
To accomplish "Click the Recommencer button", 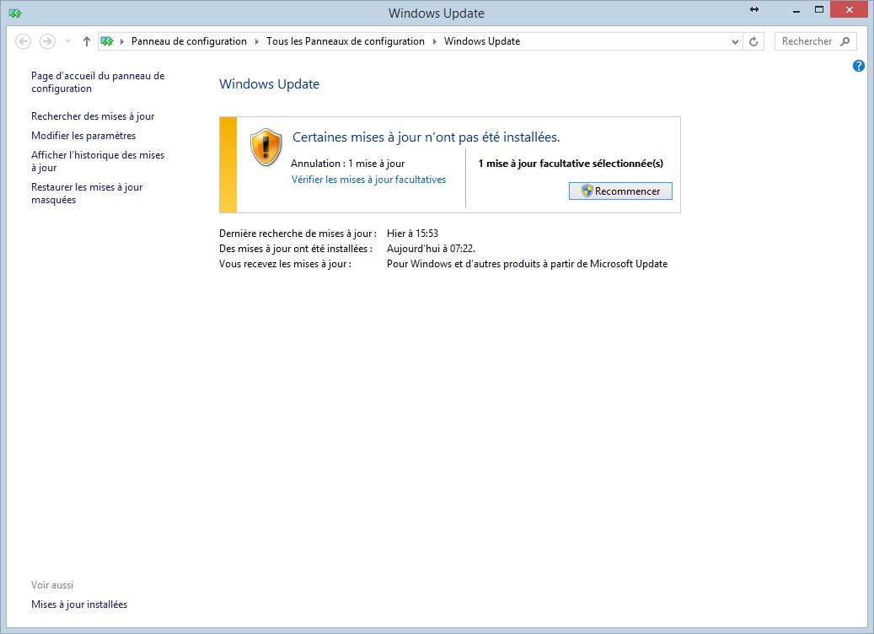I will pos(620,191).
